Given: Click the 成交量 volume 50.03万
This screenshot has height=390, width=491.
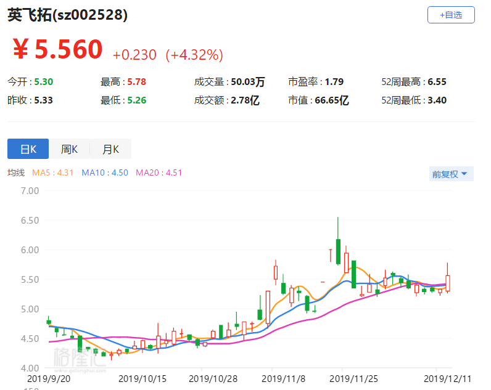Looking at the screenshot, I should [248, 81].
